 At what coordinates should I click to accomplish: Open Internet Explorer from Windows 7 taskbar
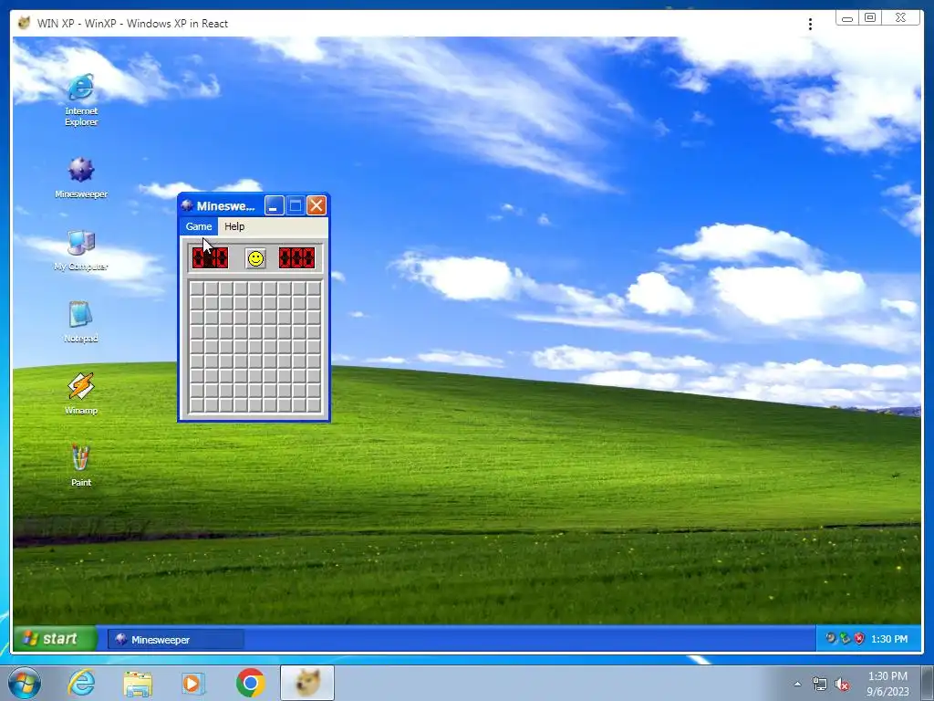point(81,683)
